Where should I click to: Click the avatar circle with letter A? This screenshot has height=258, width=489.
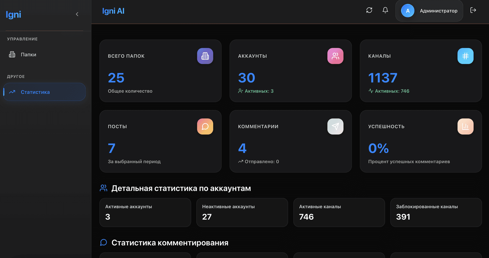[x=407, y=11]
